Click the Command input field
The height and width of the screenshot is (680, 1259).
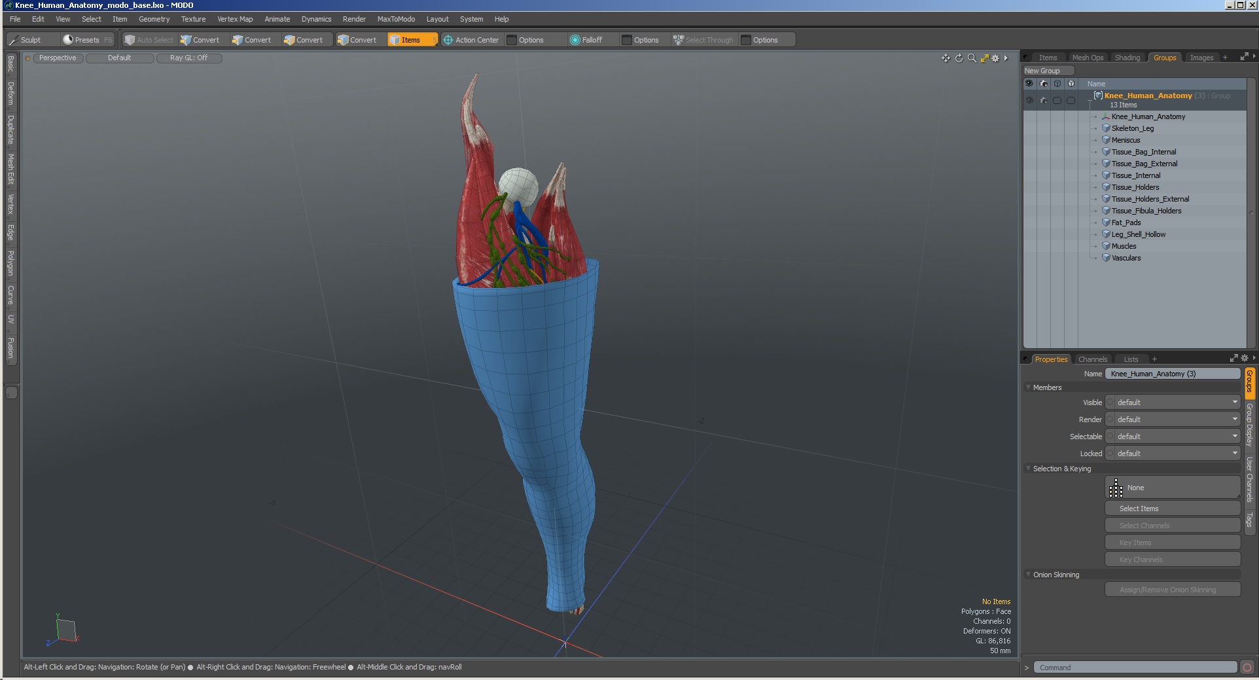pyautogui.click(x=1135, y=668)
